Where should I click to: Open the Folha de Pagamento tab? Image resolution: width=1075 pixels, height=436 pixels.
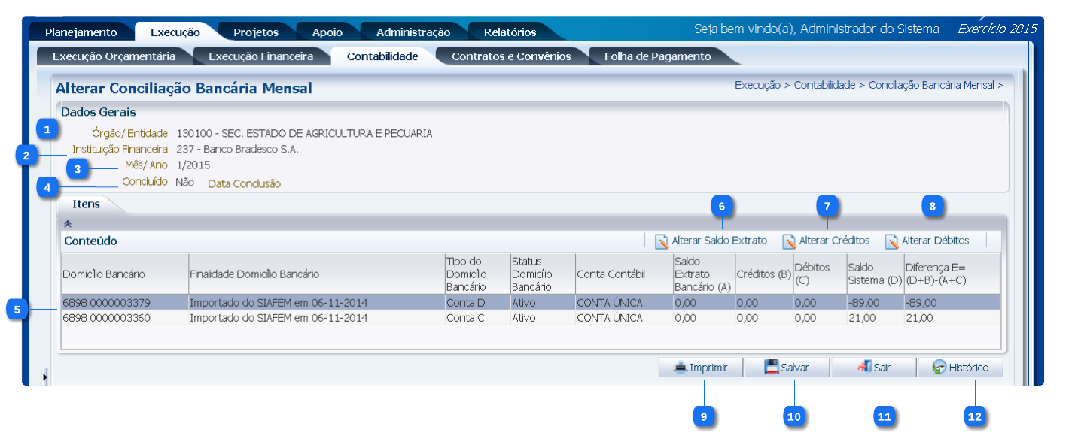(x=656, y=56)
